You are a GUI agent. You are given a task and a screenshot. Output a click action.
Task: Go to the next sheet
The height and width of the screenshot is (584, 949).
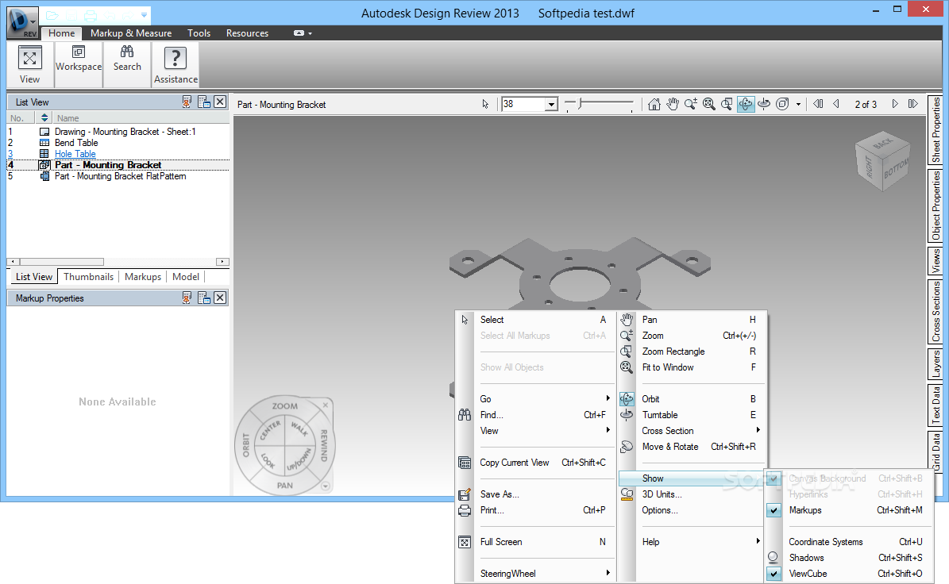[894, 104]
